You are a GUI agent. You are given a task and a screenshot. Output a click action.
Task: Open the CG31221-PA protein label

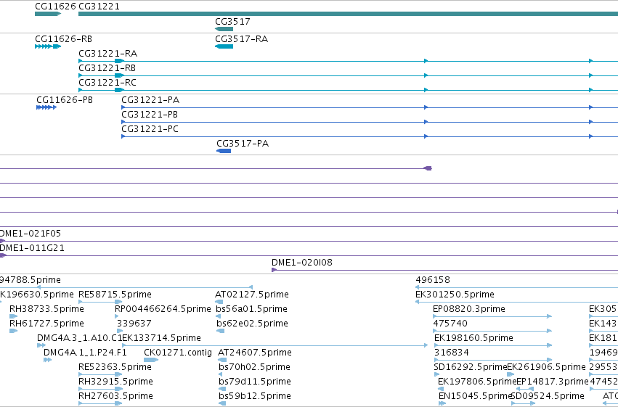pyautogui.click(x=150, y=99)
